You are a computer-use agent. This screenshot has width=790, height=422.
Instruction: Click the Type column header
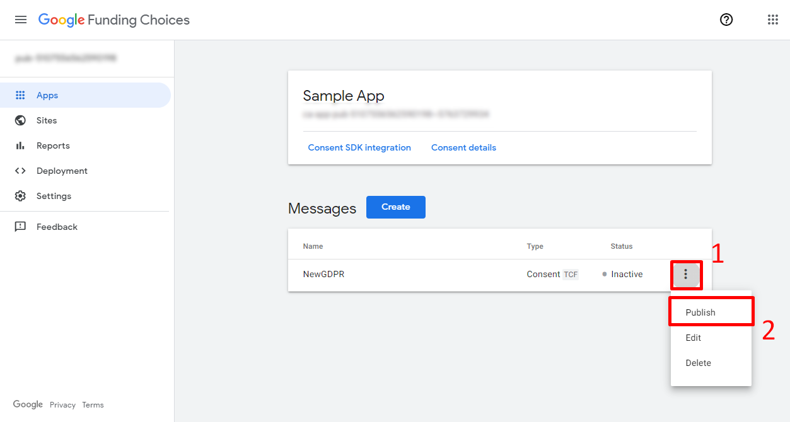pos(535,246)
